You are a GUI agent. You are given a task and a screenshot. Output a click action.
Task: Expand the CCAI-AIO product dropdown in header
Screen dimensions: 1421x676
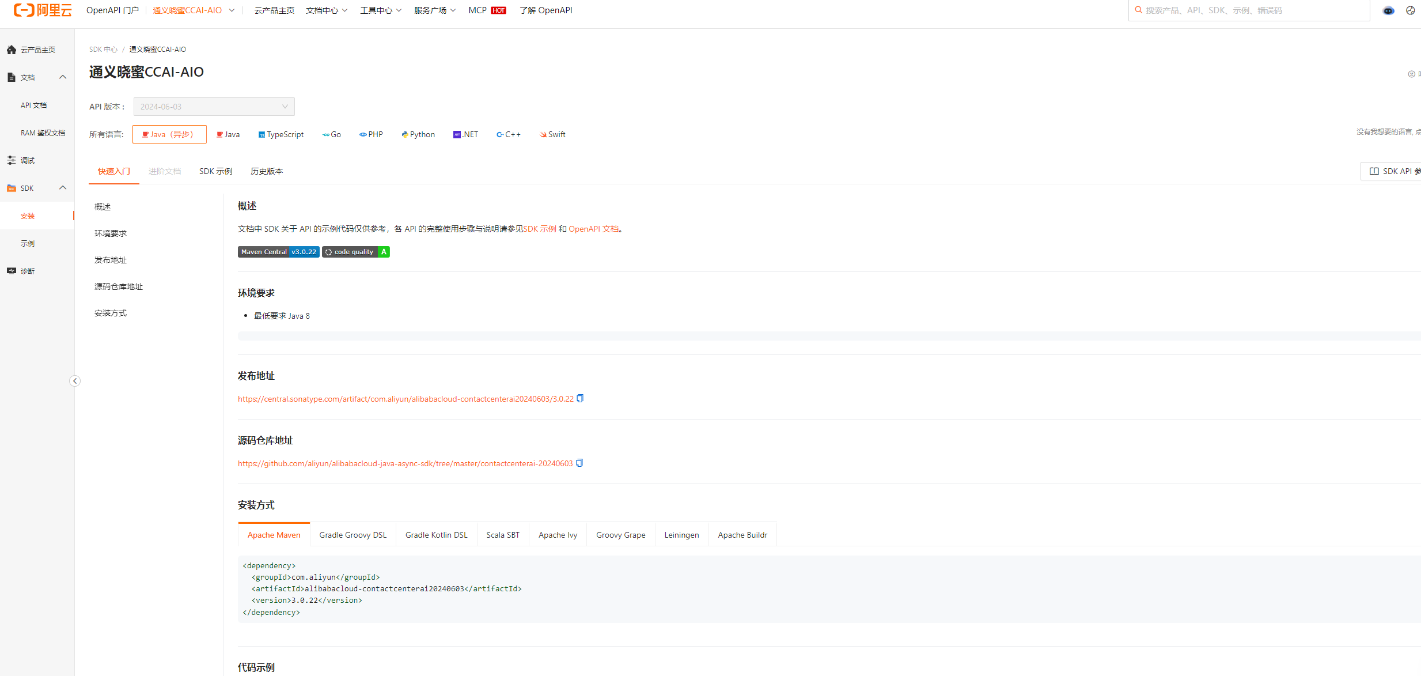[x=232, y=10]
